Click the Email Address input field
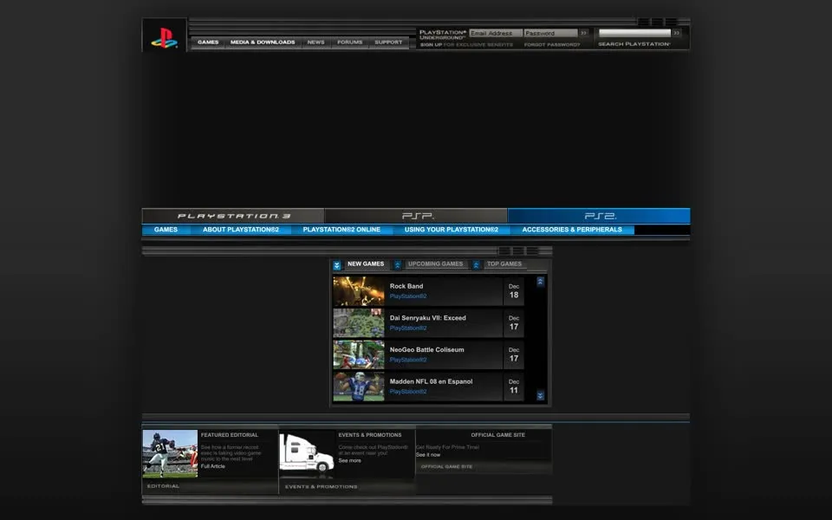The image size is (832, 520). (496, 33)
